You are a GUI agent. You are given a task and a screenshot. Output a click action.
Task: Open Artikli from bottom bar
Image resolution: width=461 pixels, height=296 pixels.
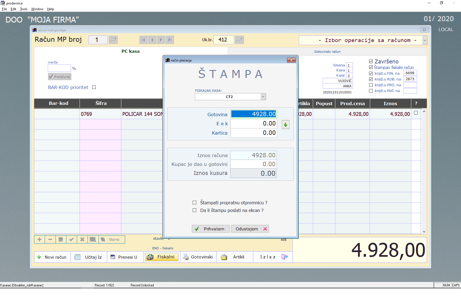coord(235,257)
